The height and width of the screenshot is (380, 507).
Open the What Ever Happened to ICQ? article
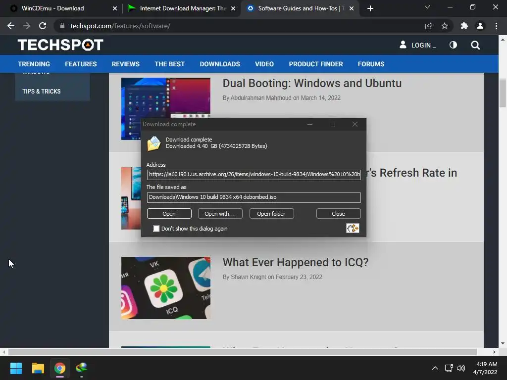coord(296,262)
